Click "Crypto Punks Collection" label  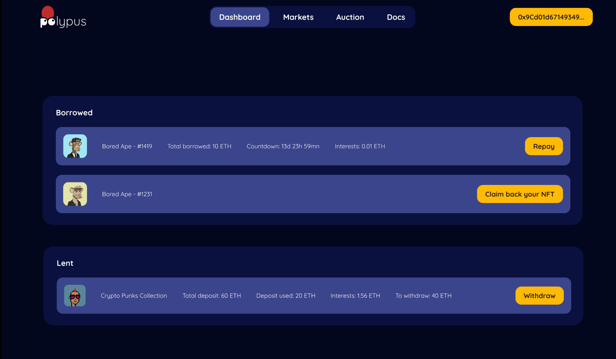134,296
